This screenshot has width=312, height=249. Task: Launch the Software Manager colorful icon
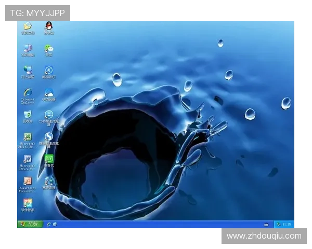pyautogui.click(x=28, y=203)
